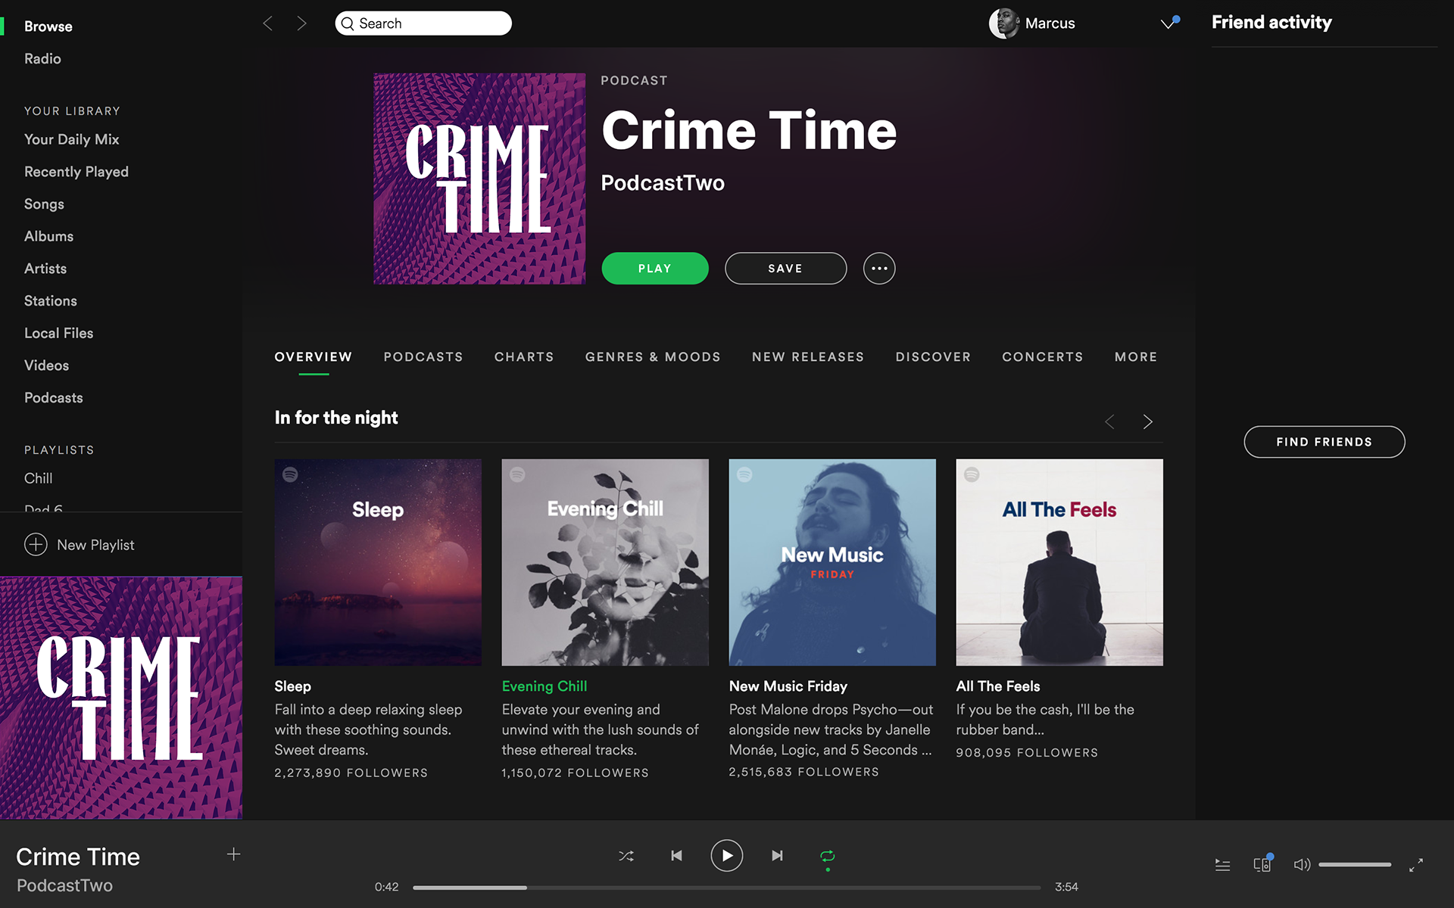
Task: Click into the Search field
Action: point(423,23)
